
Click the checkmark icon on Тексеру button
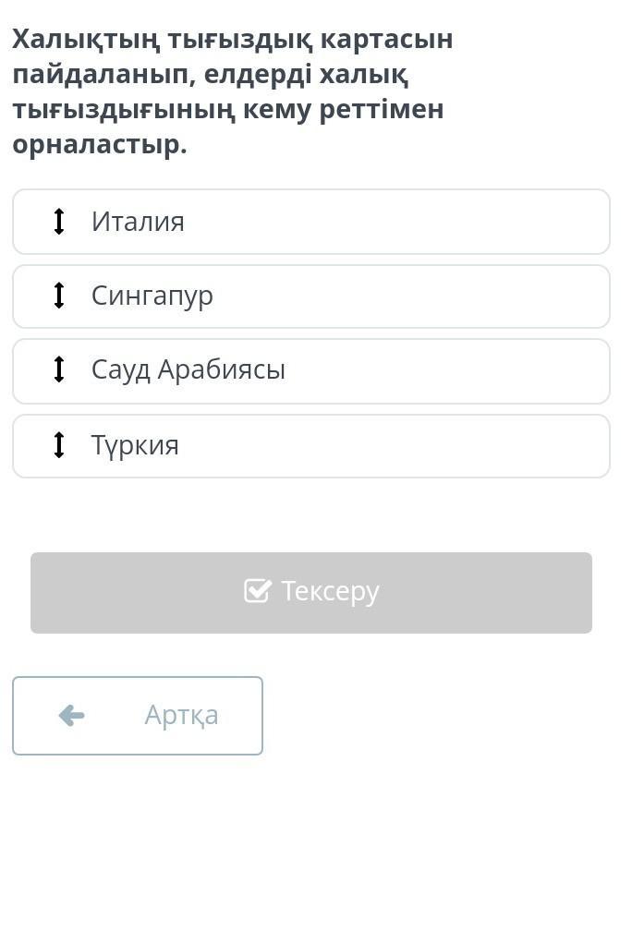[x=257, y=591]
